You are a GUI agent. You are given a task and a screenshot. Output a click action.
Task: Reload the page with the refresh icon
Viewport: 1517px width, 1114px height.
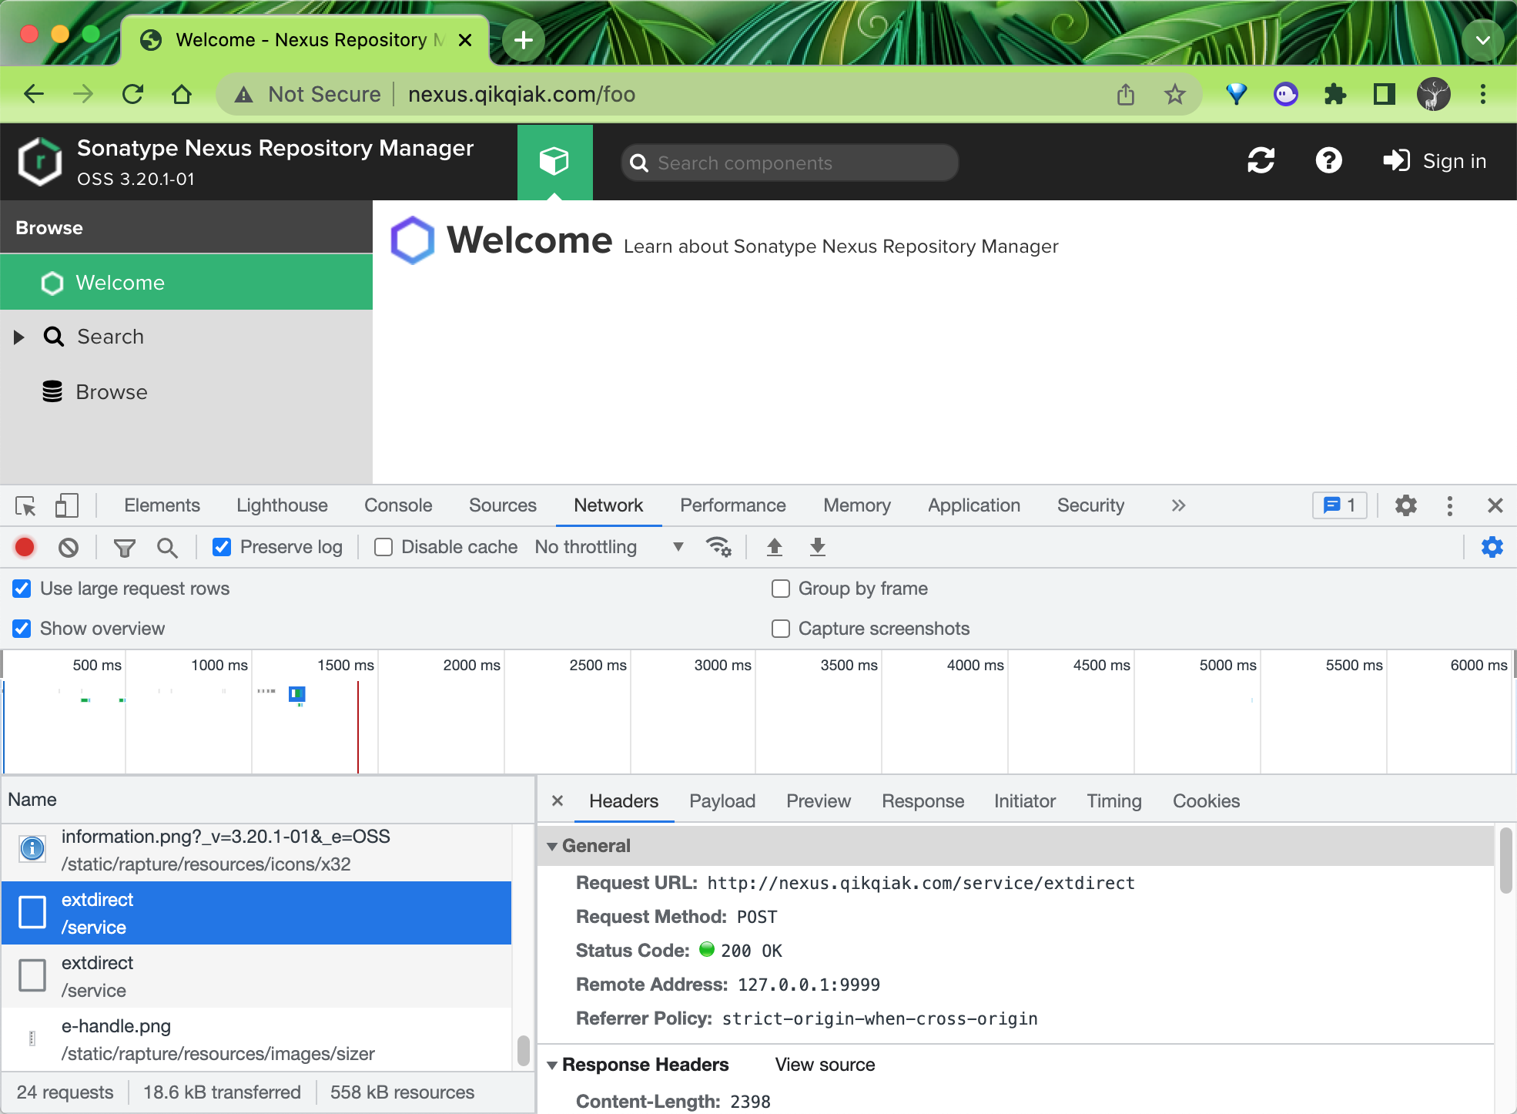pos(132,94)
